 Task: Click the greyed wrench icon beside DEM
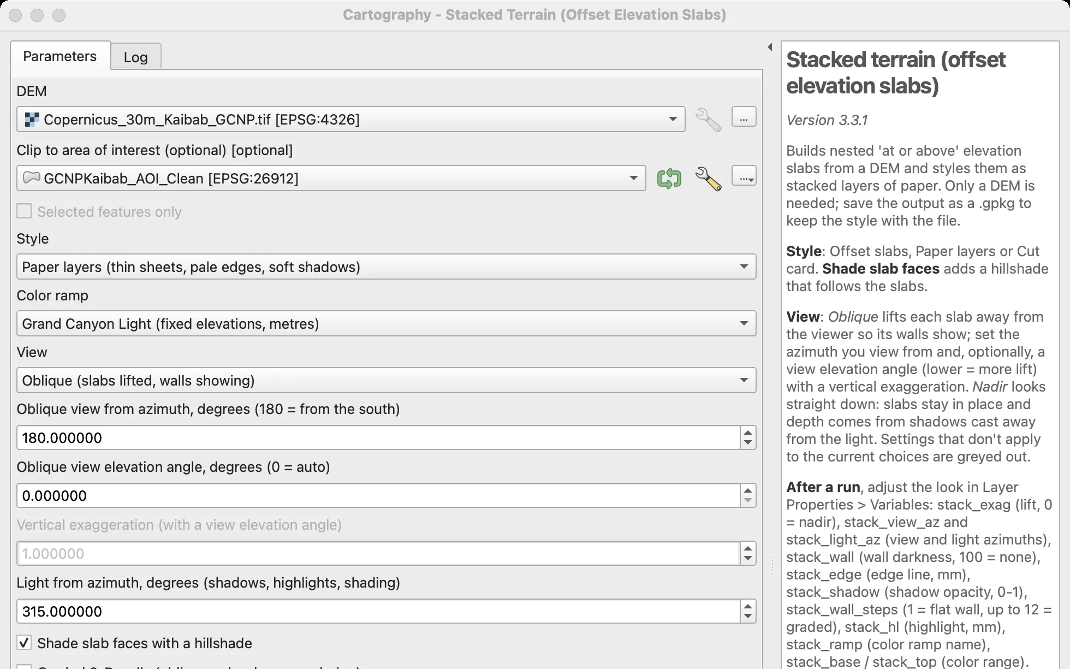point(708,120)
